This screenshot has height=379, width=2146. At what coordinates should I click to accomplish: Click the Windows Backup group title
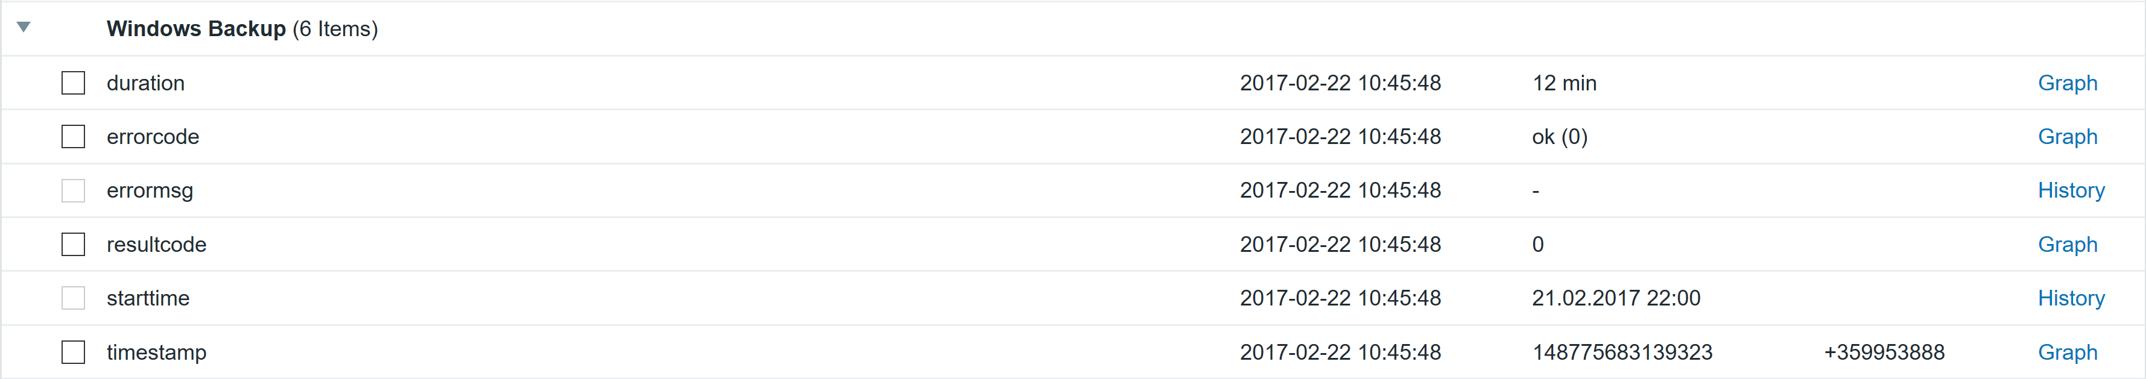(x=196, y=29)
